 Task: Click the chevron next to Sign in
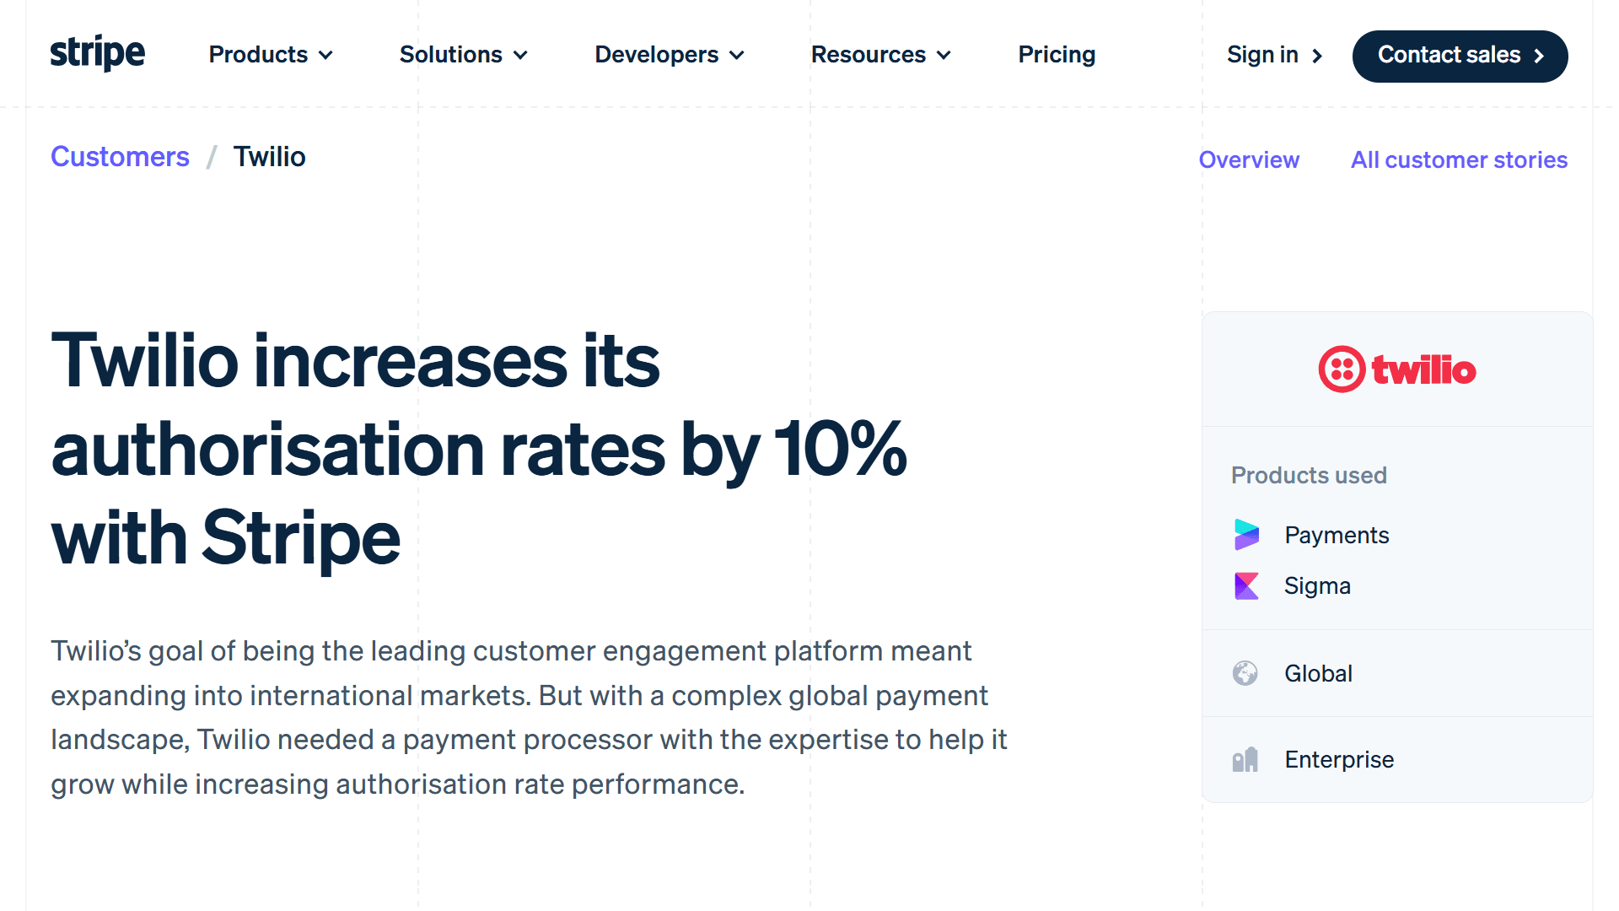[1316, 56]
